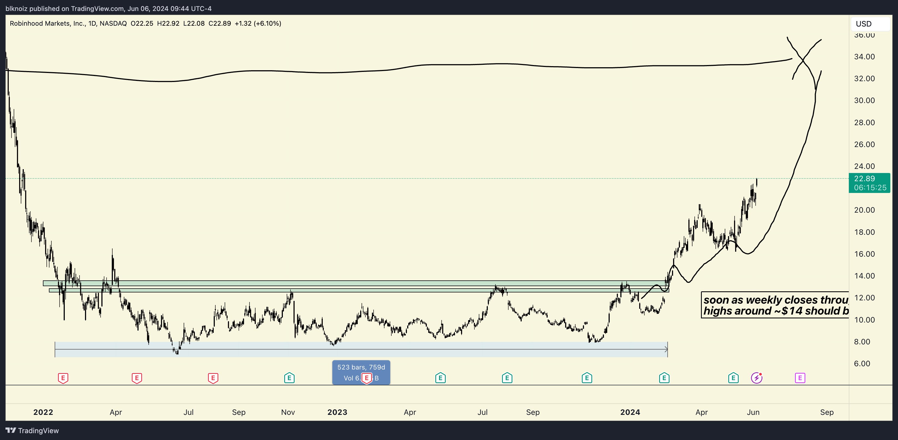The image size is (898, 440).
Task: Click the green earnings marker near July 2023
Action: point(507,378)
